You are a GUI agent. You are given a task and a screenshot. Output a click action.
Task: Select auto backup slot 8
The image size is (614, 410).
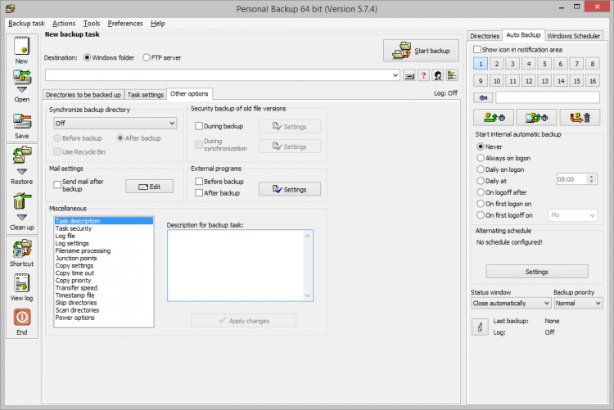click(x=593, y=64)
